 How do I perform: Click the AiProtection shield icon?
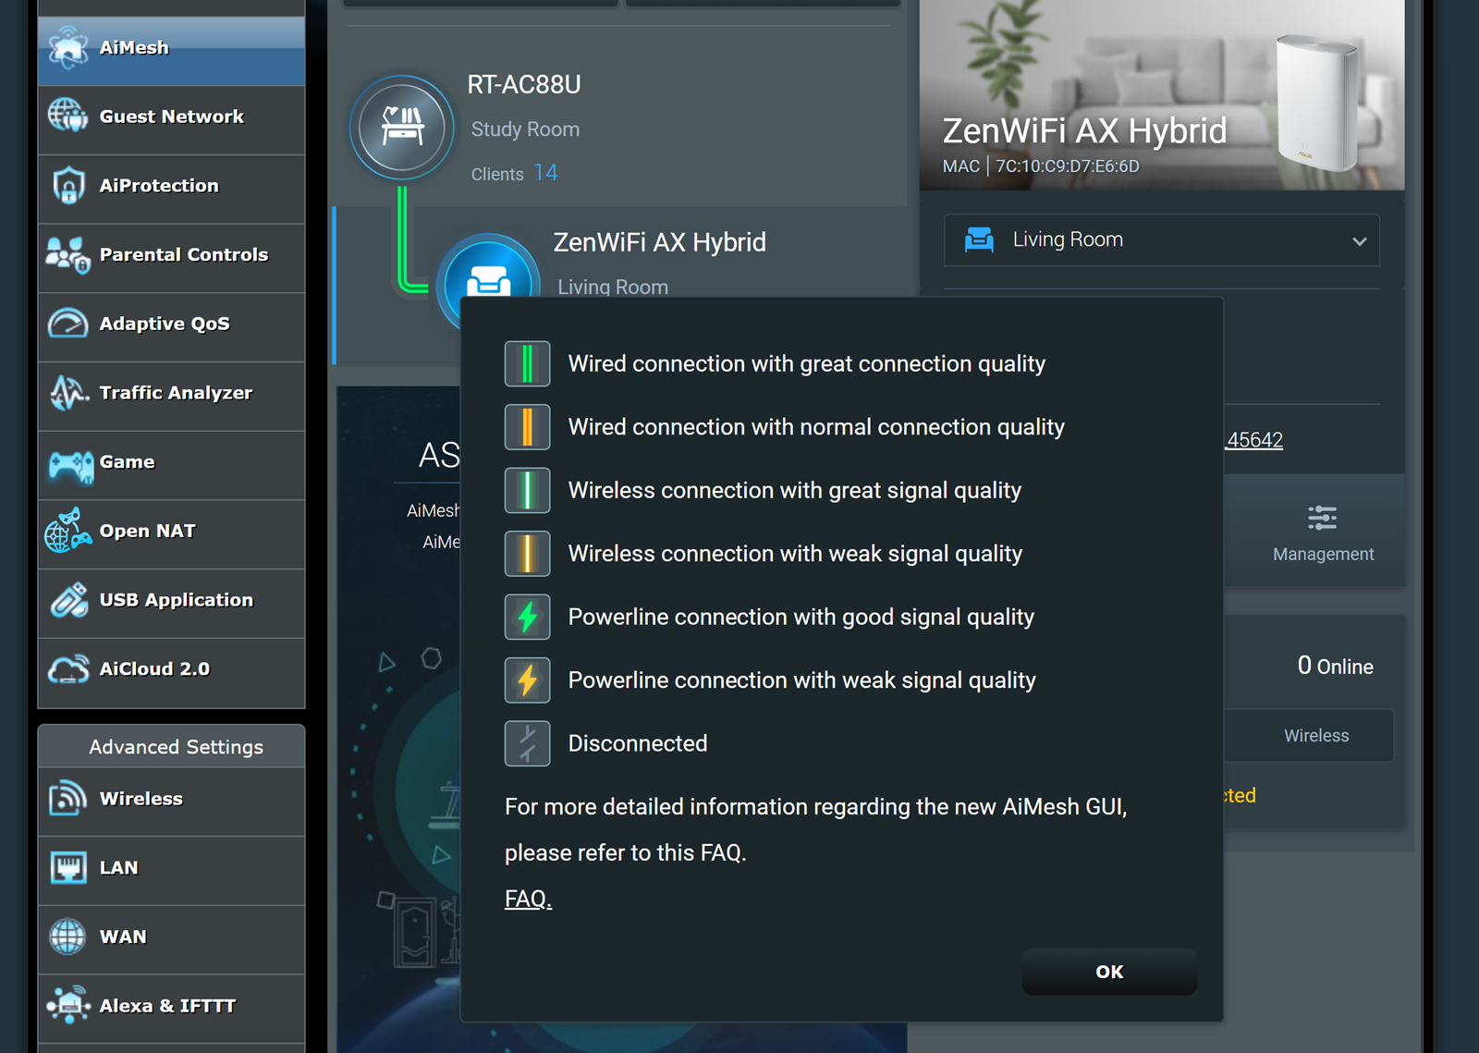[x=68, y=185]
